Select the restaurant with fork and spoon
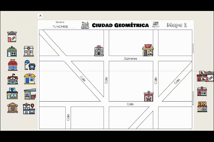 [x=202, y=107]
